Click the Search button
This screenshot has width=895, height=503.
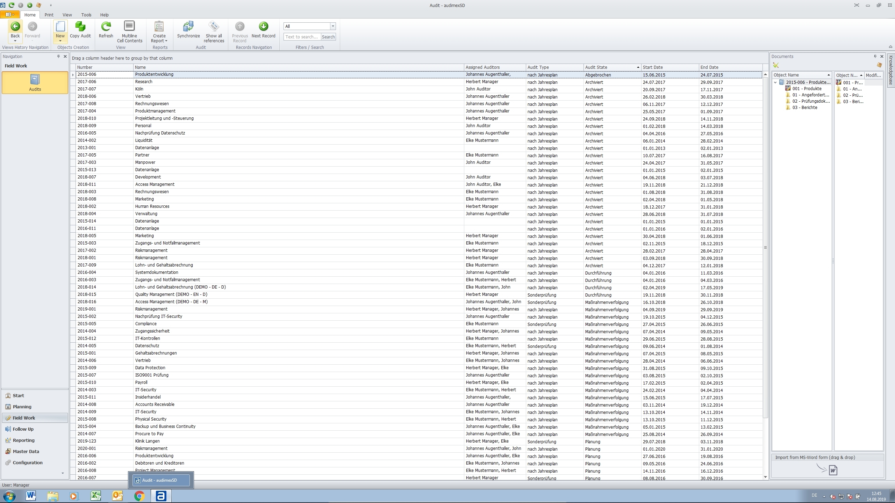(x=328, y=37)
